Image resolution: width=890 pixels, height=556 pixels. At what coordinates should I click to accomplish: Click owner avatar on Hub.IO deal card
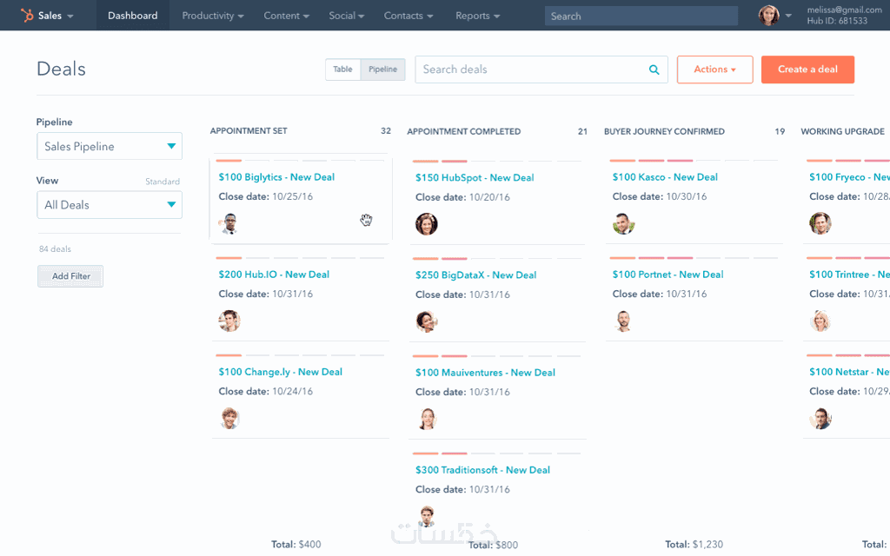click(229, 321)
